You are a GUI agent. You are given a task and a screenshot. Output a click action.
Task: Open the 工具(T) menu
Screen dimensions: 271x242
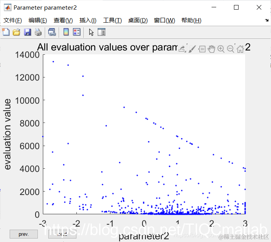[112, 20]
